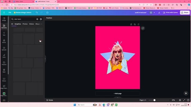Open the Windows Start menu
Screen dimensions: 191x107
(75, 105)
